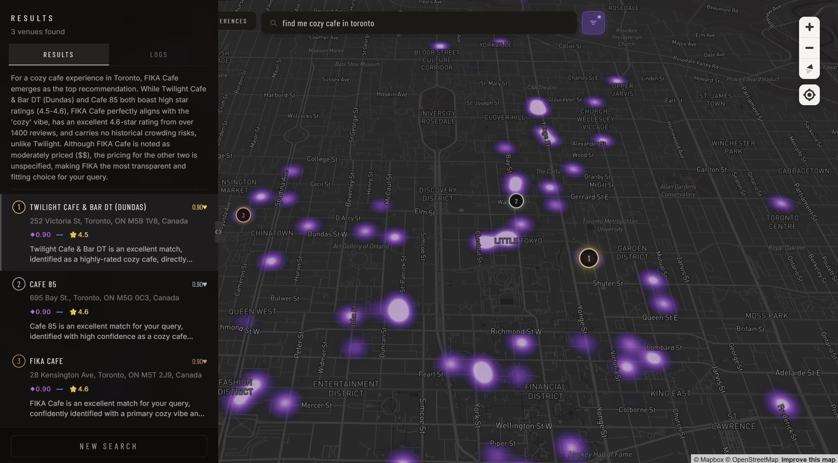Toggle heart on Cafe 85 score

205,284
